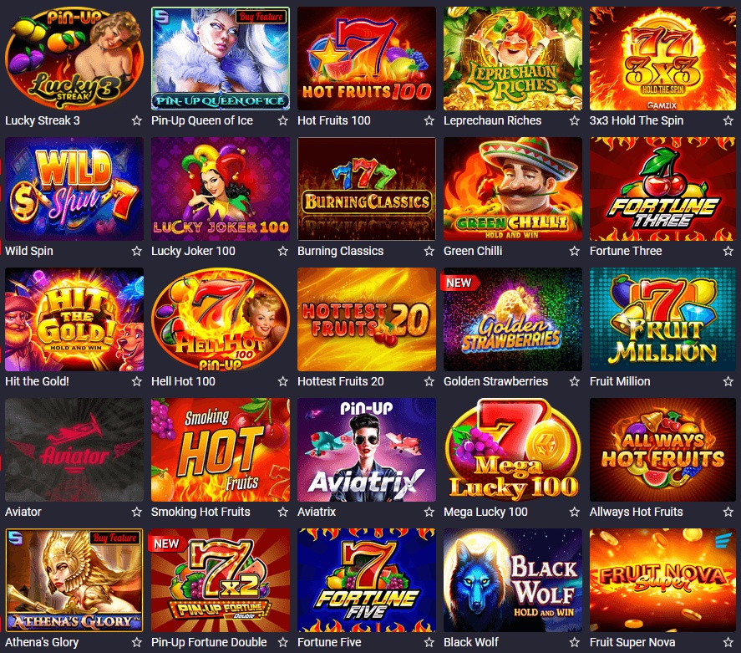This screenshot has height=653, width=741.
Task: Click star icon beside Black Wolf
Action: [574, 642]
